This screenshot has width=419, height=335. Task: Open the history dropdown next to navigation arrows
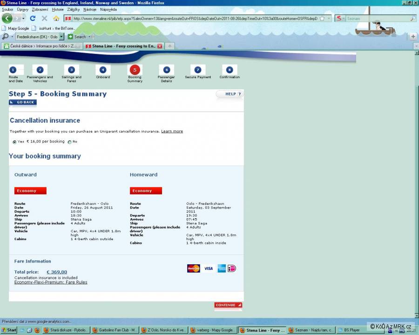[x=24, y=19]
